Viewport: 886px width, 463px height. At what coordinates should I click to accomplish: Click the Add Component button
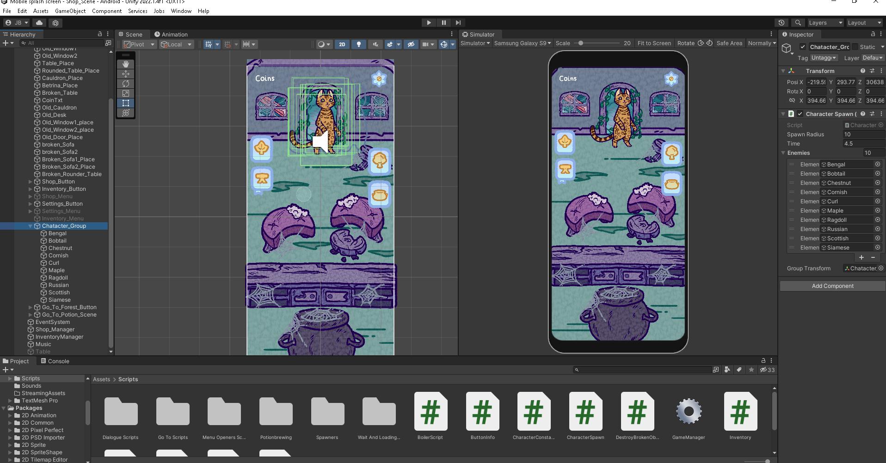click(832, 286)
